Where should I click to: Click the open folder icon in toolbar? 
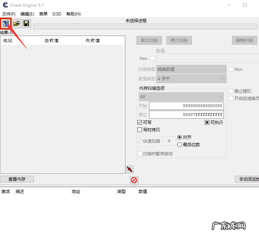(x=17, y=24)
